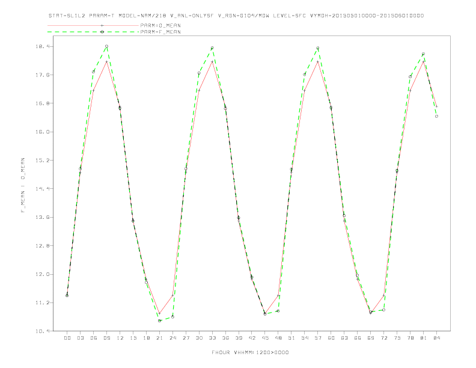Click the 15 forecast hour tick label
This screenshot has width=476, height=368.
click(133, 338)
